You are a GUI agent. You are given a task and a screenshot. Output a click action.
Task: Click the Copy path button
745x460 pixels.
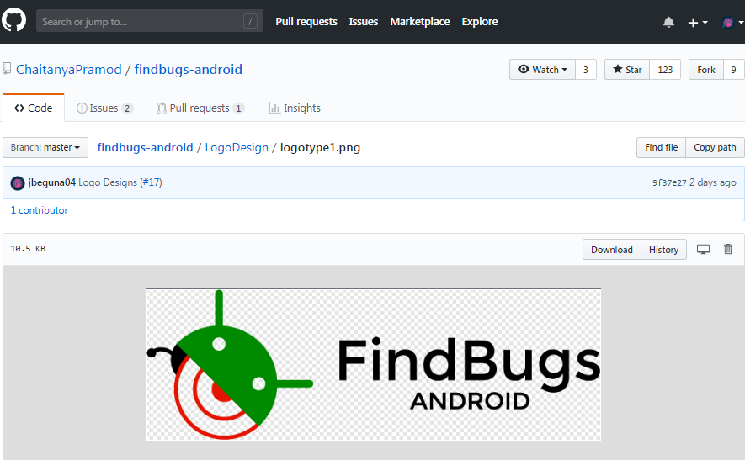(x=715, y=147)
